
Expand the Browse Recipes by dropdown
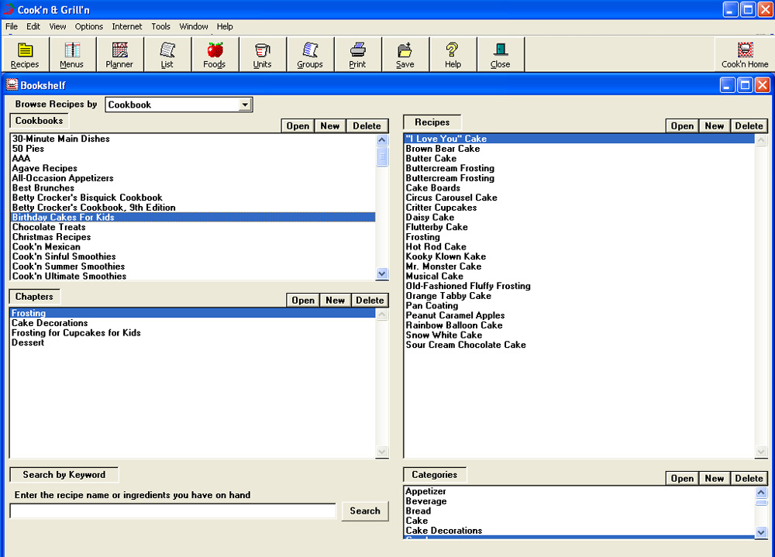pos(245,105)
